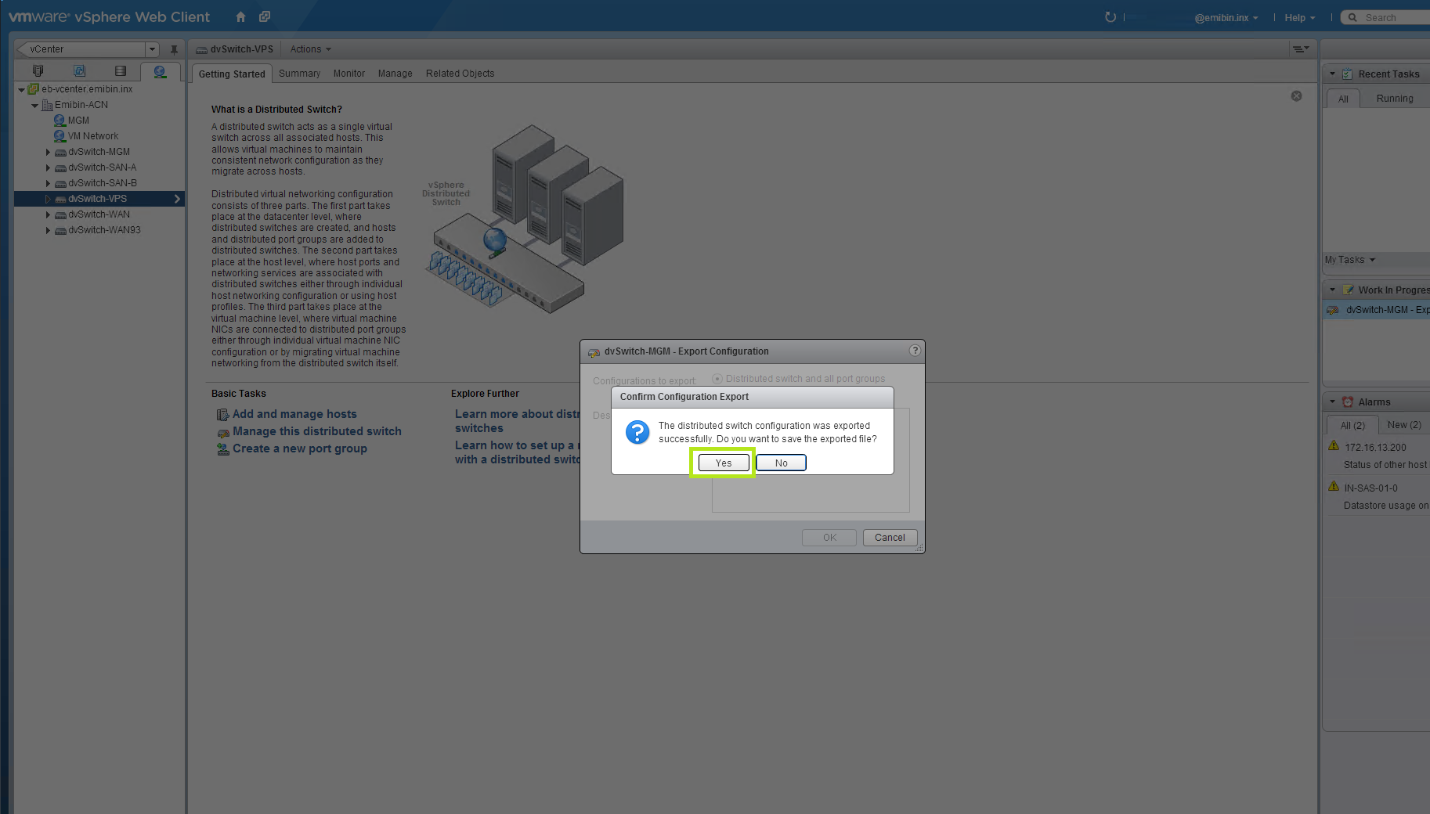Open the Monitor tab
Screen dimensions: 1430x814
click(x=349, y=74)
